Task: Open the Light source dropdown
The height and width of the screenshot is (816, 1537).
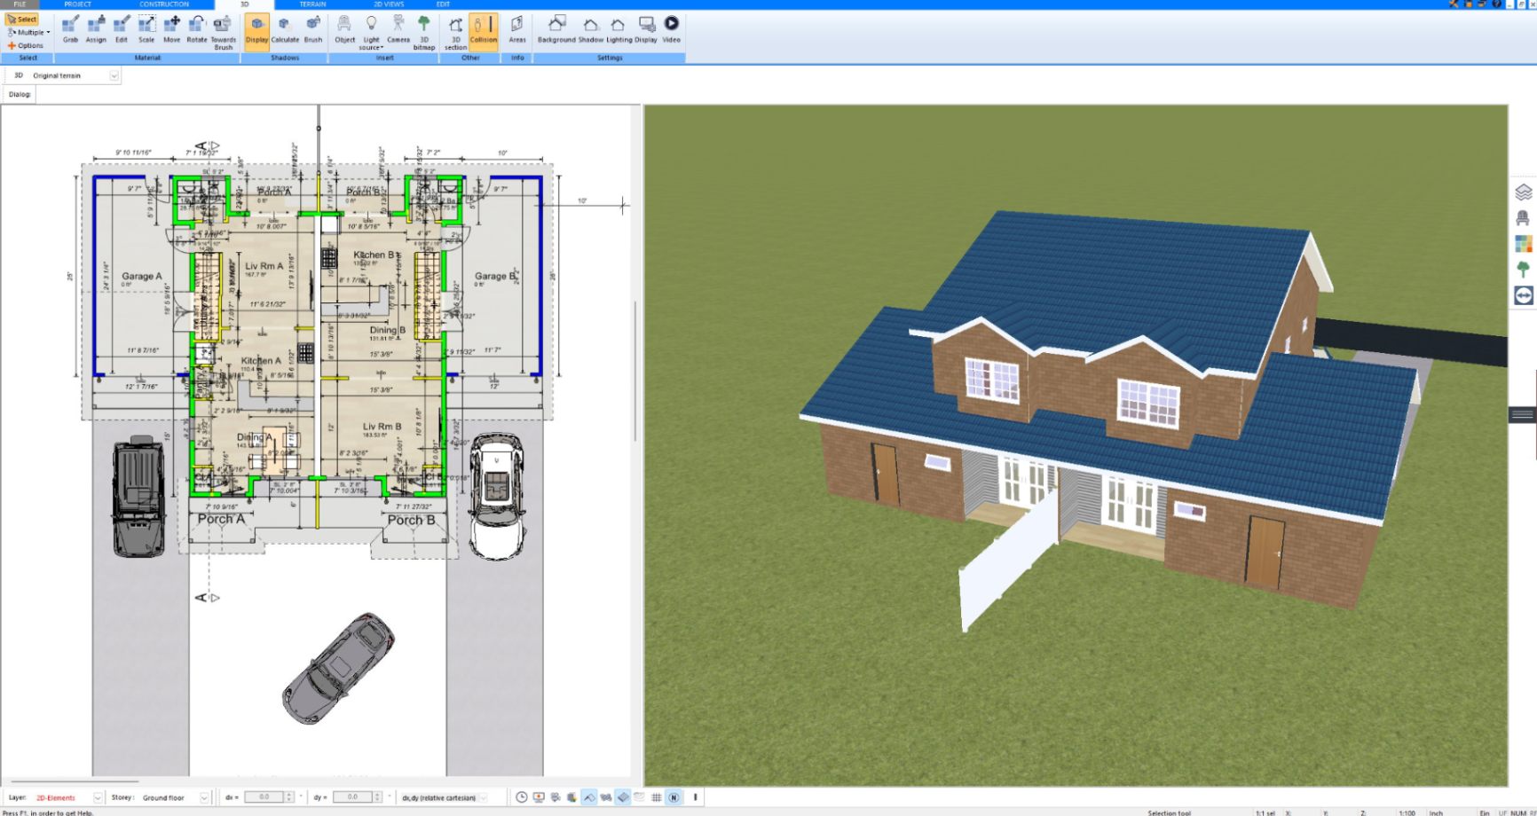Action: coord(371,32)
